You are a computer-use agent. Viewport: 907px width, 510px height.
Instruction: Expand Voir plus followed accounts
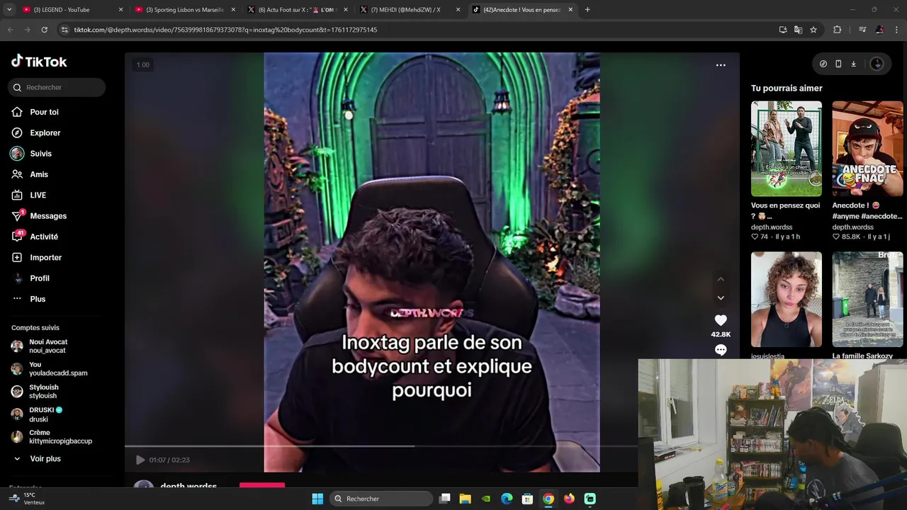click(x=45, y=459)
